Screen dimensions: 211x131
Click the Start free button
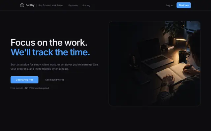click(184, 5)
